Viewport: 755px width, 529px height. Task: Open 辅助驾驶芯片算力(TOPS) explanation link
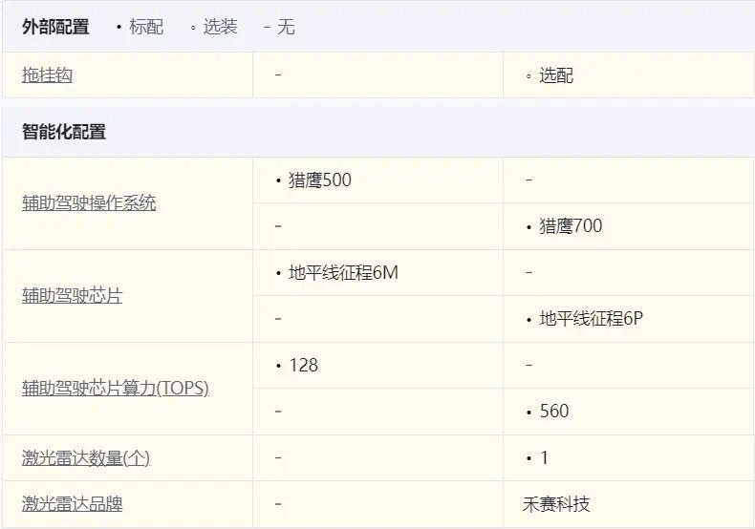click(115, 389)
